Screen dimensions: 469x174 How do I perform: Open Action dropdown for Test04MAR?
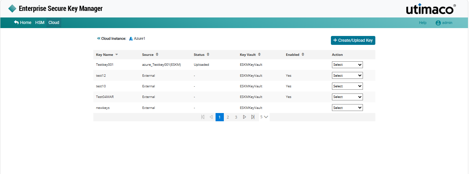pos(347,97)
